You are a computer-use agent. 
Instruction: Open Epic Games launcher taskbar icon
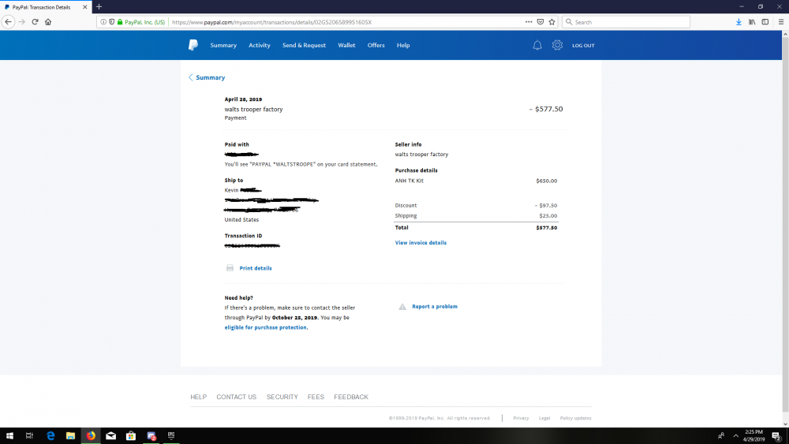[171, 435]
